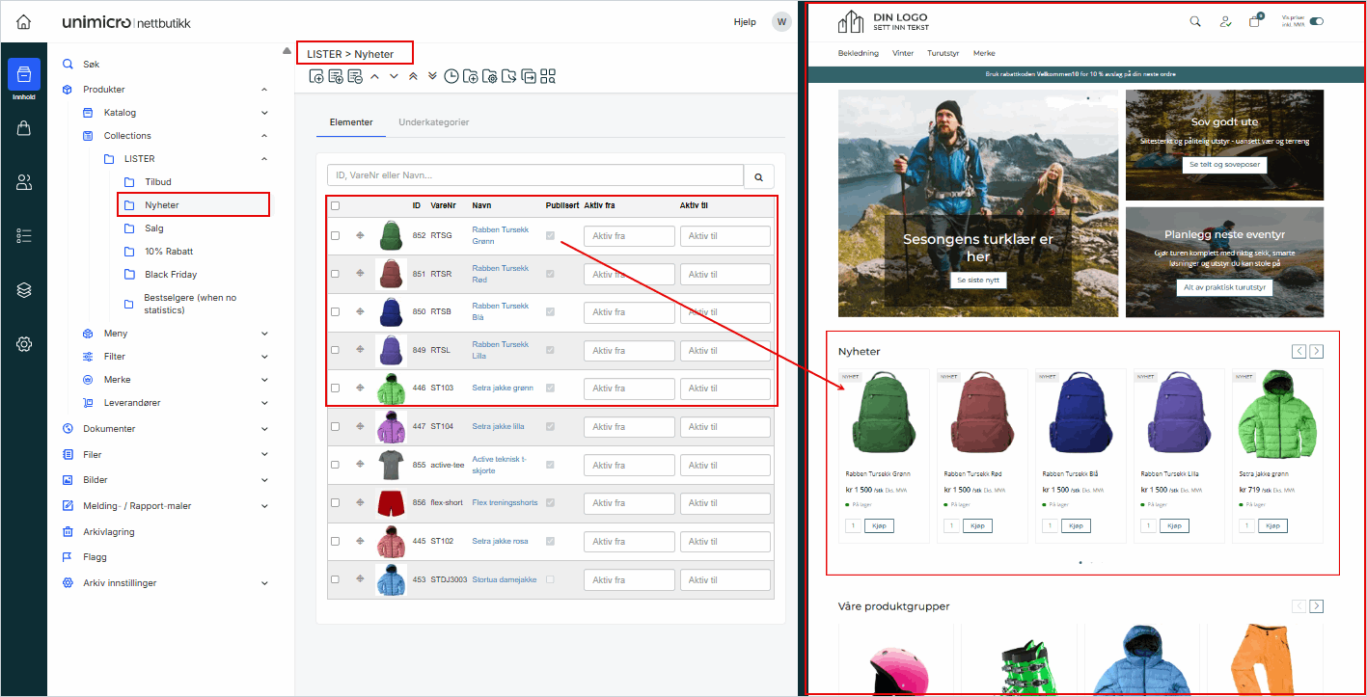The image size is (1367, 697).
Task: Click the 'Aktiv fra' field for Flex treningsshorts
Action: 629,503
